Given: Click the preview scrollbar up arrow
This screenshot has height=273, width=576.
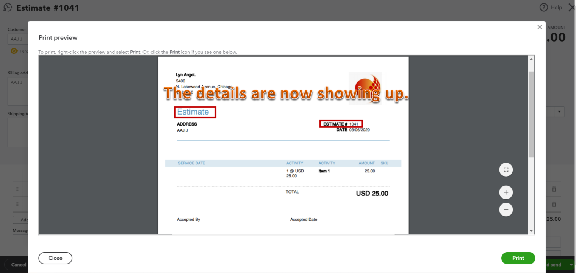Looking at the screenshot, I should pos(531,59).
